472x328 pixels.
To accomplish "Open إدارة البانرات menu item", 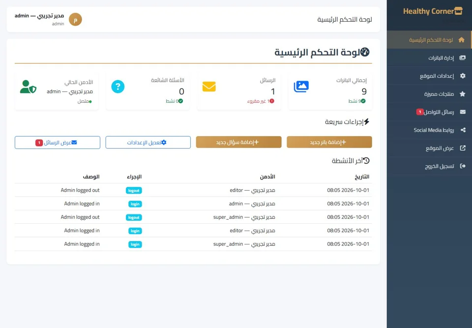I will 429,58.
